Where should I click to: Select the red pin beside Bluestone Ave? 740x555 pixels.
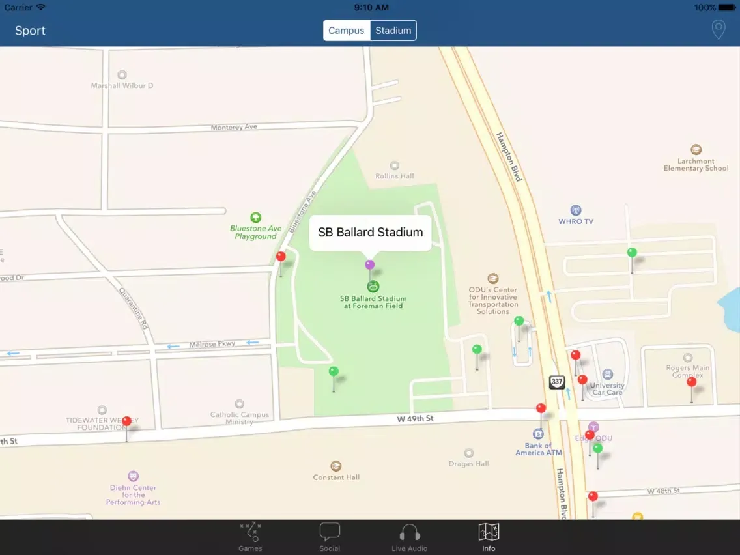tap(281, 256)
